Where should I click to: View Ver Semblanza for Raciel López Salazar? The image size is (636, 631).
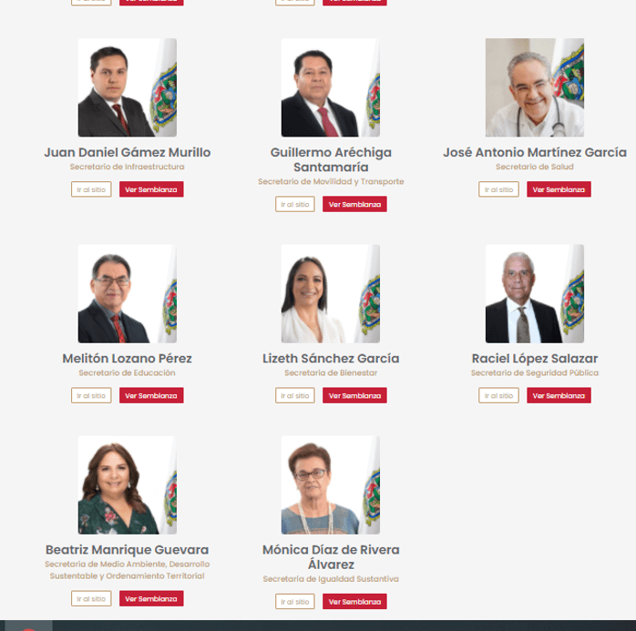[559, 395]
